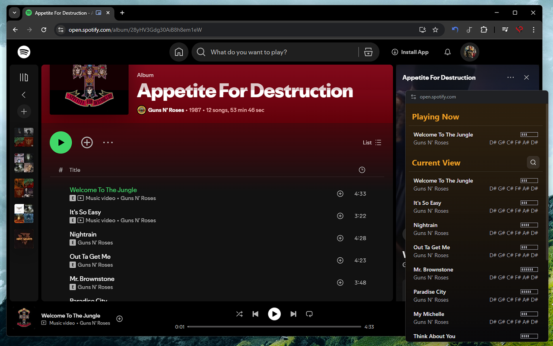Open the album cover art
The image size is (553, 346).
point(89,90)
